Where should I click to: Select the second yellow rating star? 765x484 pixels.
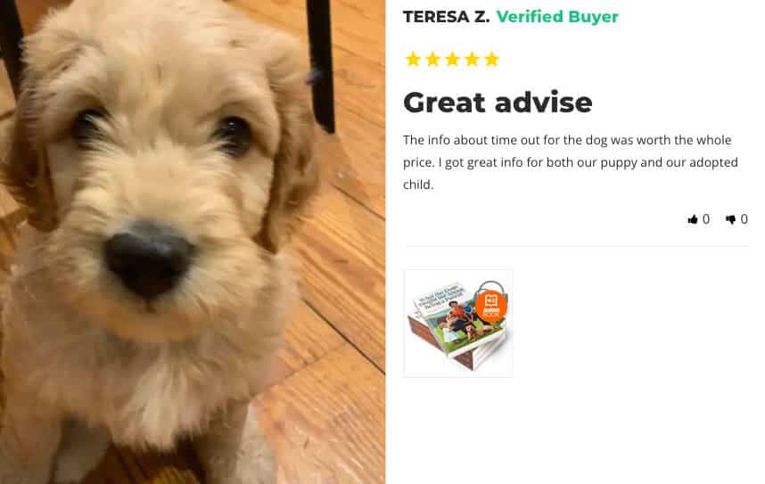(x=432, y=59)
